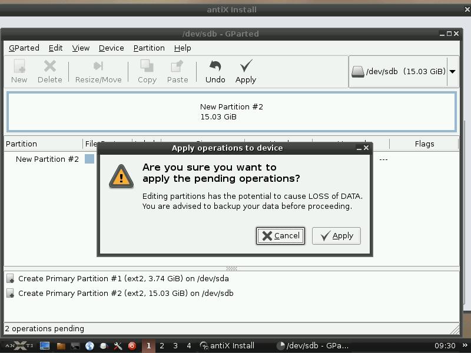Click the icon next to Partition #2 operation
The width and height of the screenshot is (471, 353).
(x=10, y=293)
